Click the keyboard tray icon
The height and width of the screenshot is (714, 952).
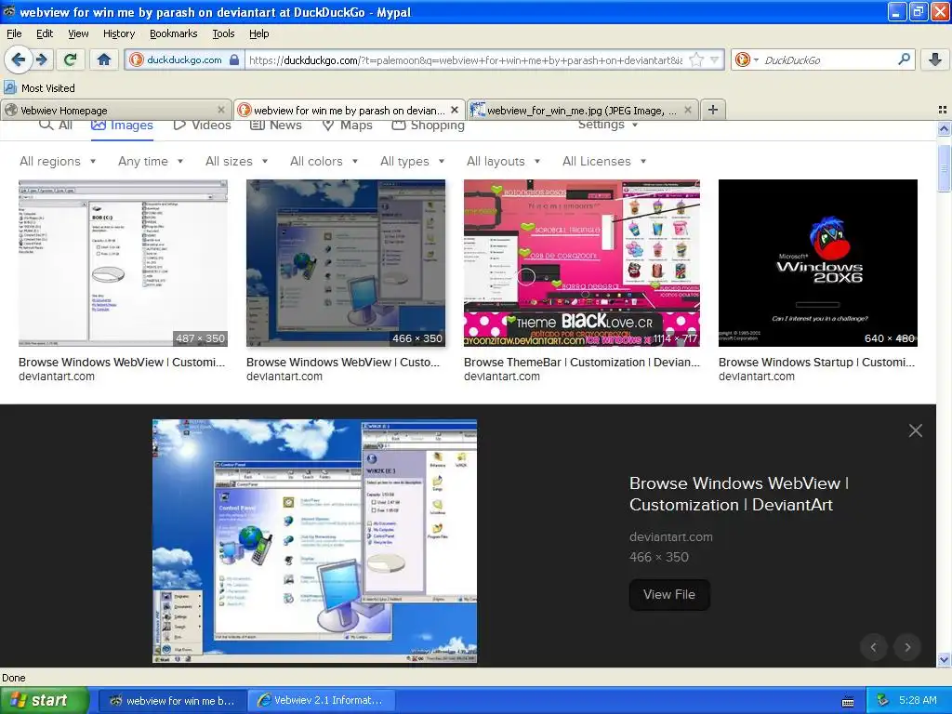tap(848, 701)
